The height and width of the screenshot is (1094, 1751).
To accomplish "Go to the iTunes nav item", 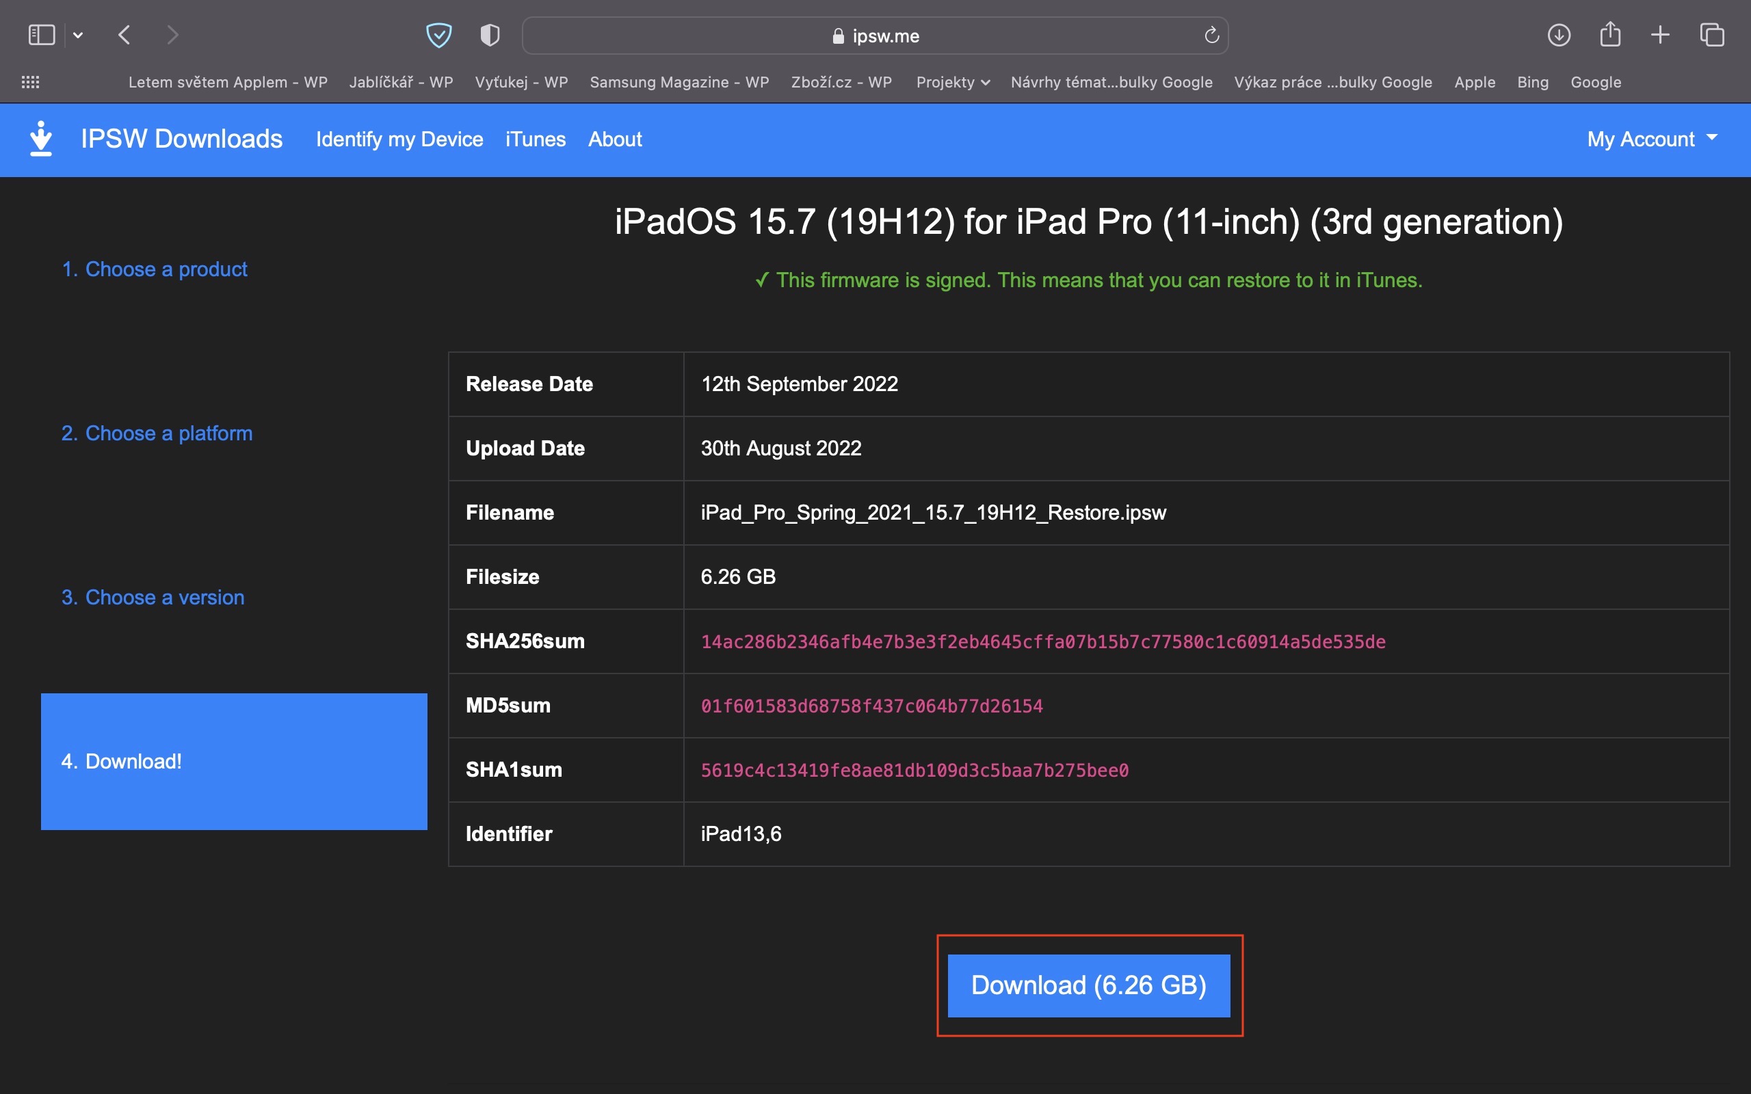I will click(536, 139).
